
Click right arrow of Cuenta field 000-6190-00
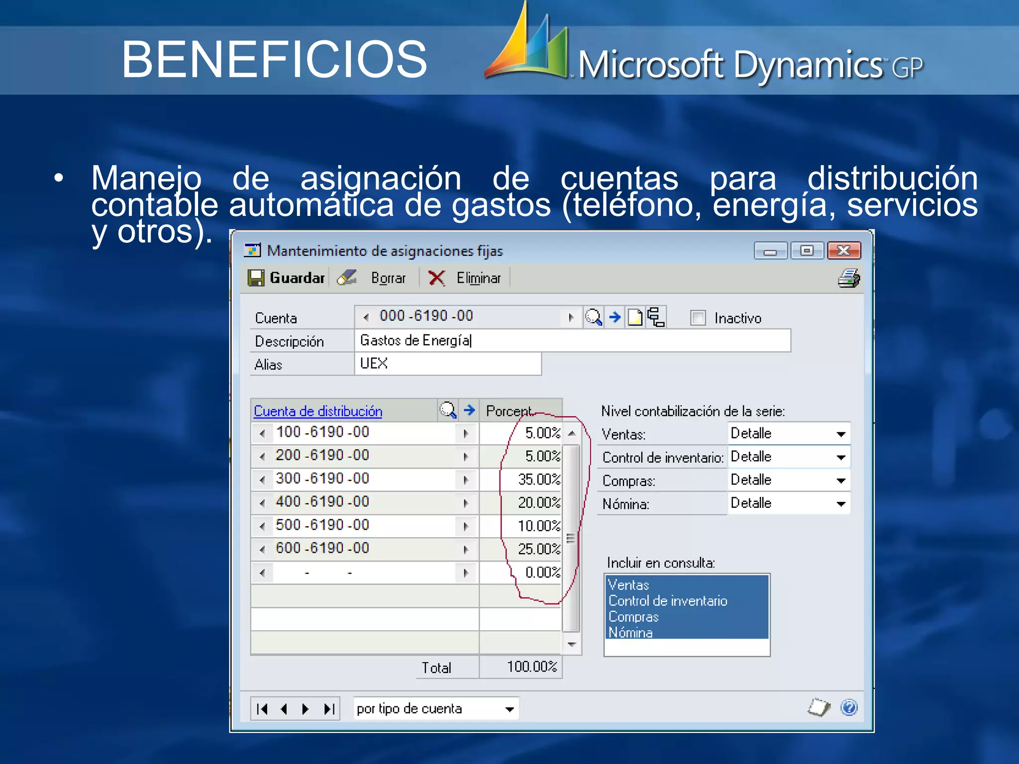571,317
